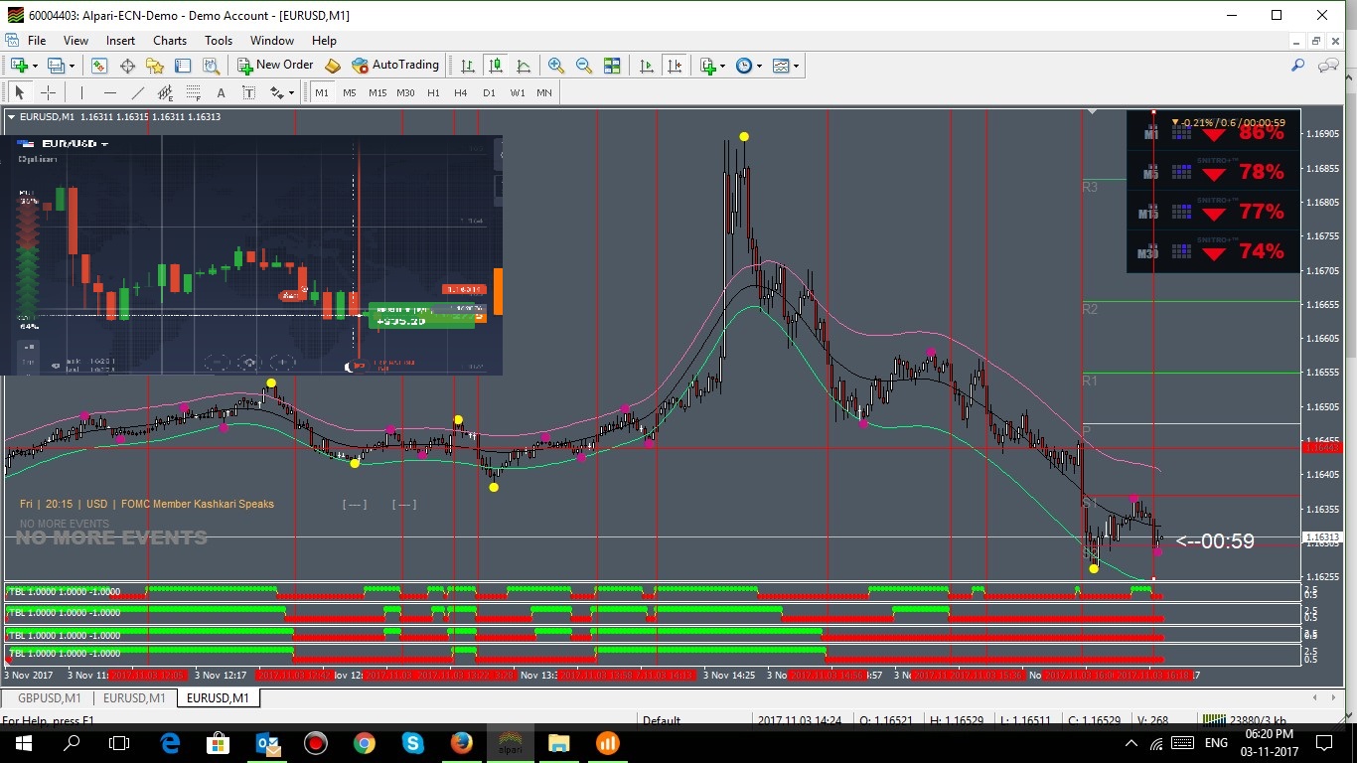Open Firefox from the taskbar

click(x=461, y=743)
